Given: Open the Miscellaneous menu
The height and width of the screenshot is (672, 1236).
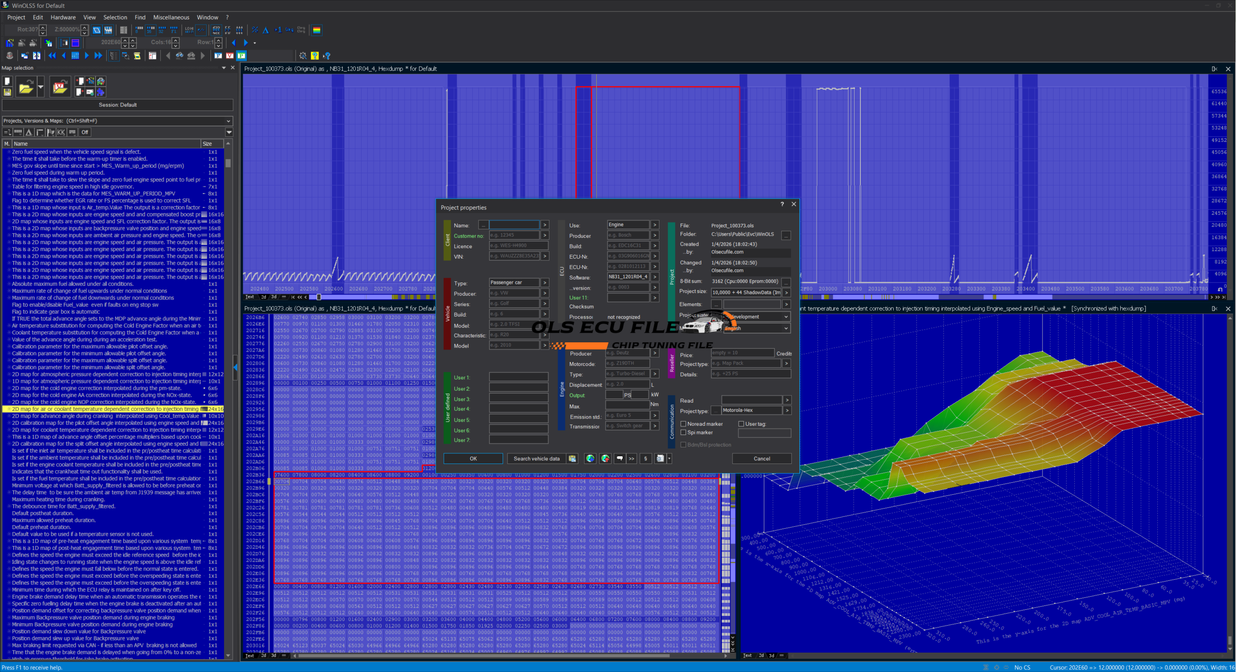Looking at the screenshot, I should click(x=171, y=17).
